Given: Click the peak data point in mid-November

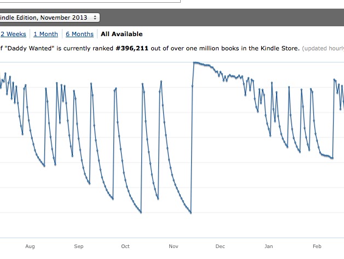Looking at the screenshot, I should click(194, 63).
